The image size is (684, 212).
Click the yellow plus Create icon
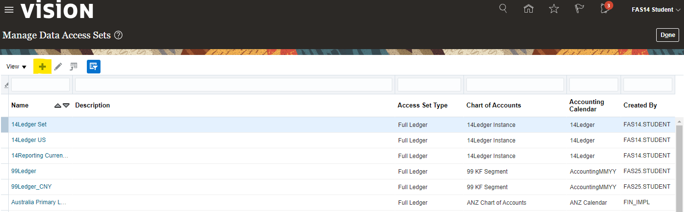point(42,67)
